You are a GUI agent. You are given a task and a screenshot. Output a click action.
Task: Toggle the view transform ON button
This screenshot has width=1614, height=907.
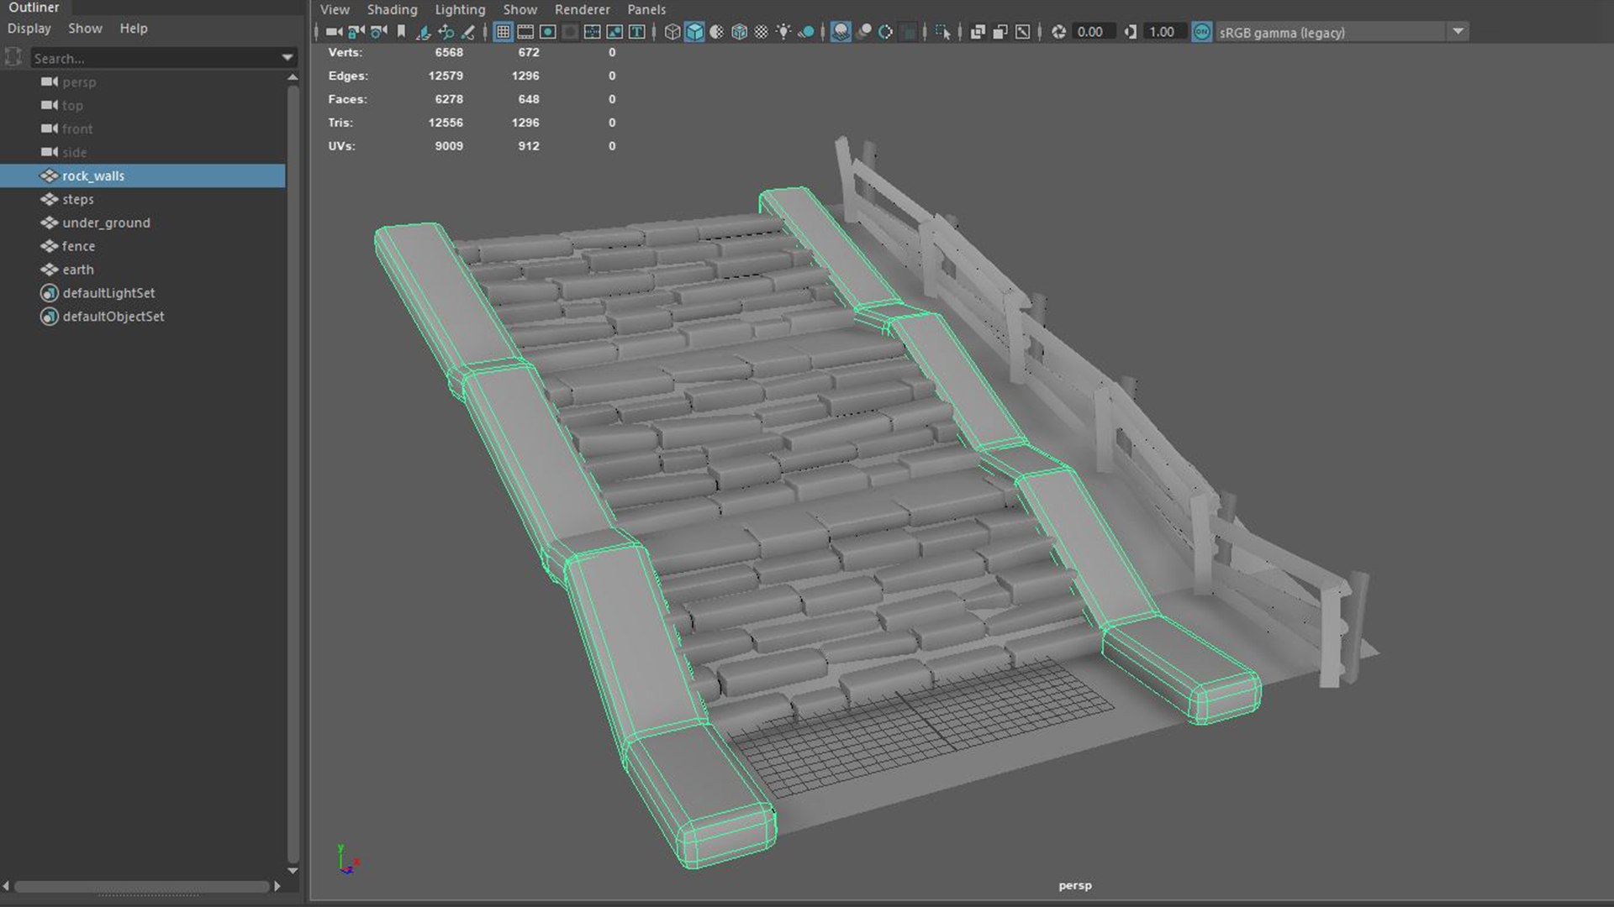click(1202, 32)
